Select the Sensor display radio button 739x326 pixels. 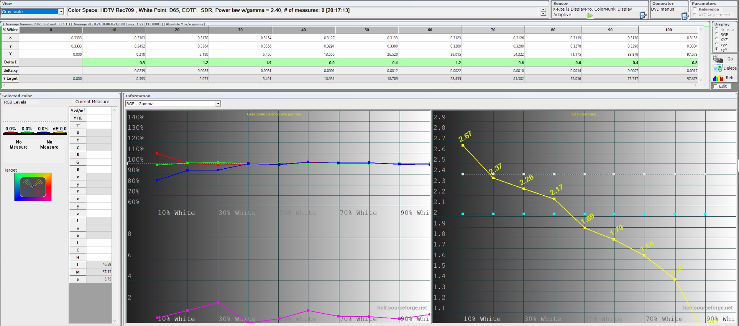[717, 30]
